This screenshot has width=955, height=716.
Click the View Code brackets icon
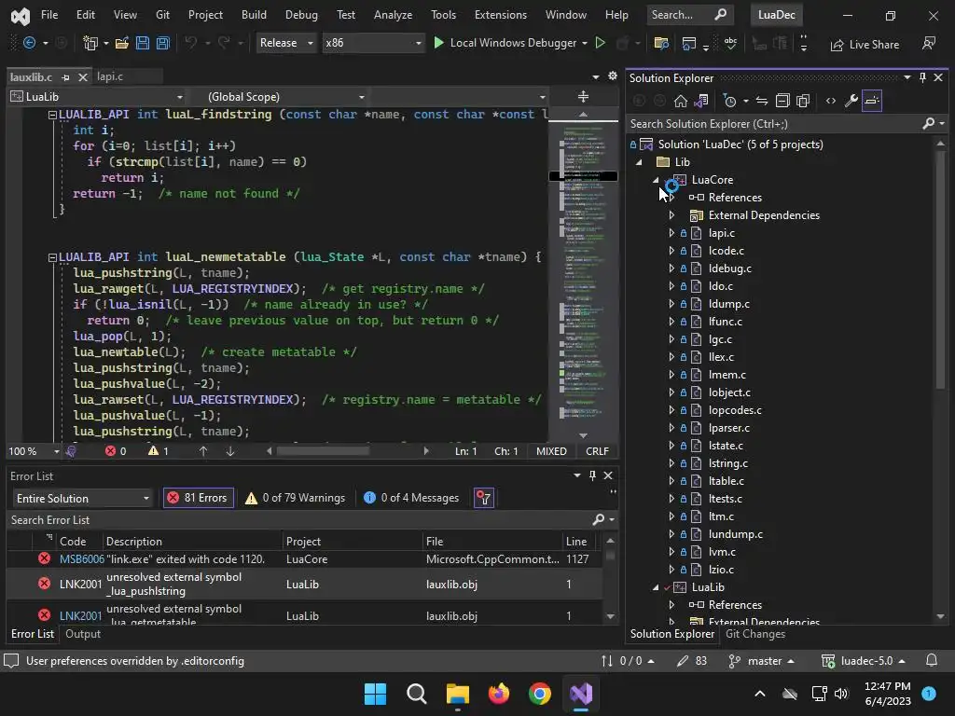coord(831,101)
